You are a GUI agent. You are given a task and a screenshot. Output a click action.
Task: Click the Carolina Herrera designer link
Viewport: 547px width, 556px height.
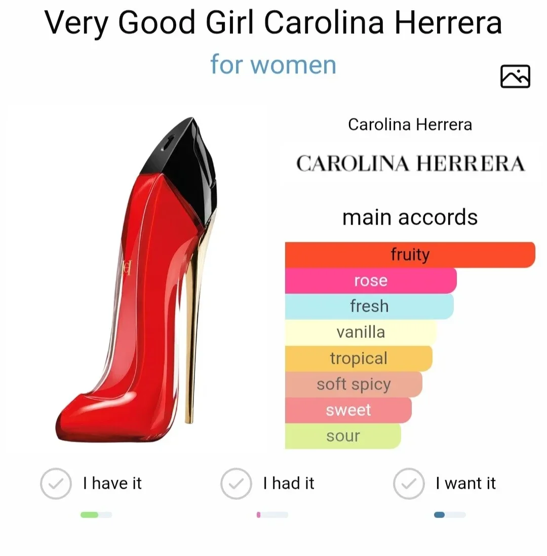[410, 124]
